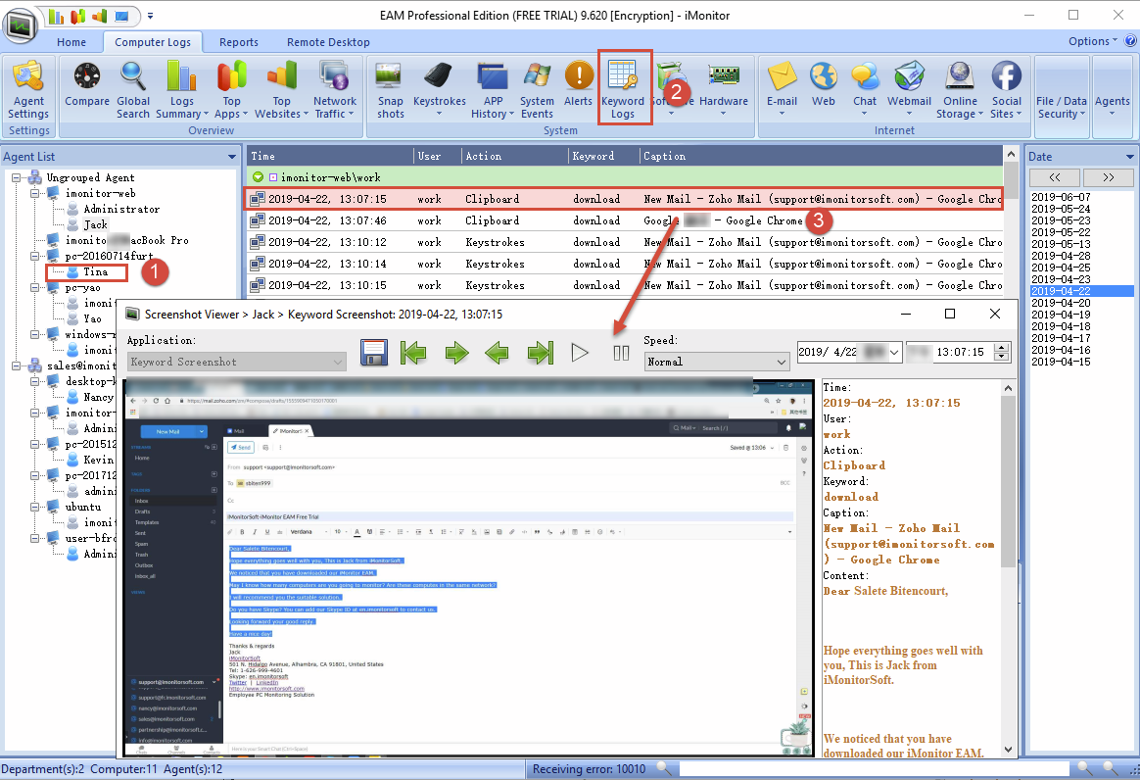The height and width of the screenshot is (780, 1140).
Task: Collapse the imonitor-web tree node
Action: 34,194
